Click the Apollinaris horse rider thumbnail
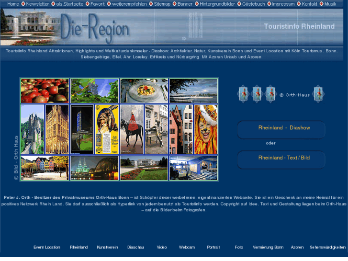 132,129
